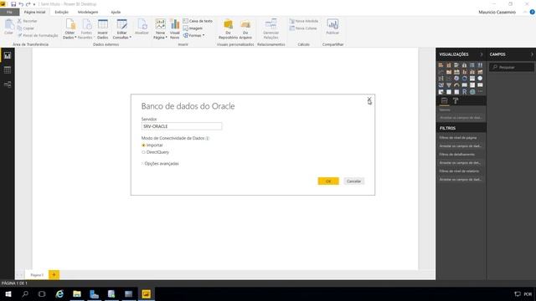Switch to Data view in left sidebar
Image resolution: width=536 pixels, height=301 pixels.
[x=8, y=70]
